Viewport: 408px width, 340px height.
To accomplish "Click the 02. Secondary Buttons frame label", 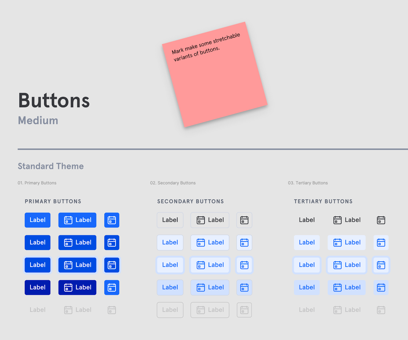I will pyautogui.click(x=173, y=183).
